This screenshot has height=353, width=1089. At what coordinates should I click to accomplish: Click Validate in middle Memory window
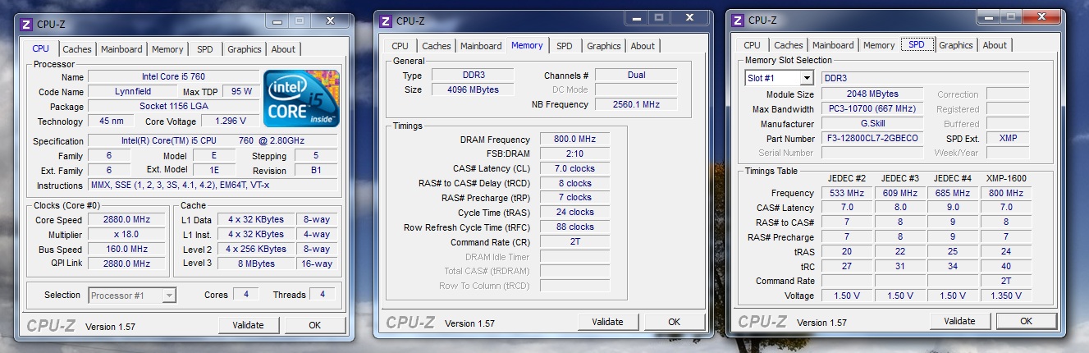[x=607, y=322]
